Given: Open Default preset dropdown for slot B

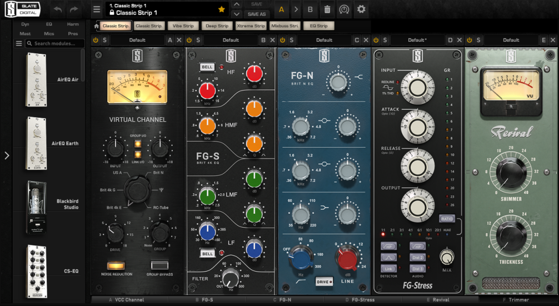Looking at the screenshot, I should pos(231,40).
